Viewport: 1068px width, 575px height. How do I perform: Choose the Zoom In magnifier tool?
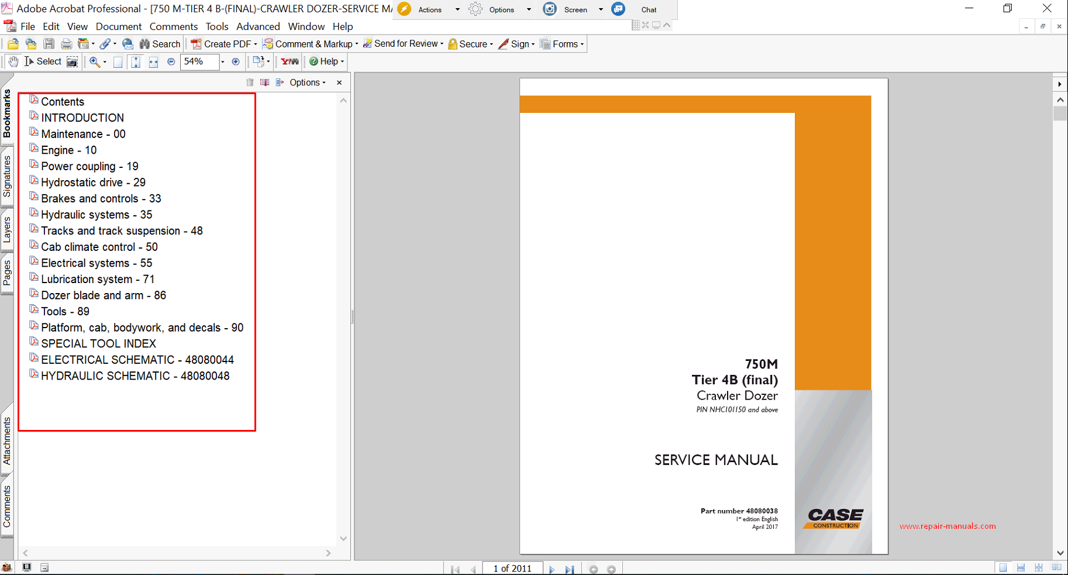(x=94, y=61)
